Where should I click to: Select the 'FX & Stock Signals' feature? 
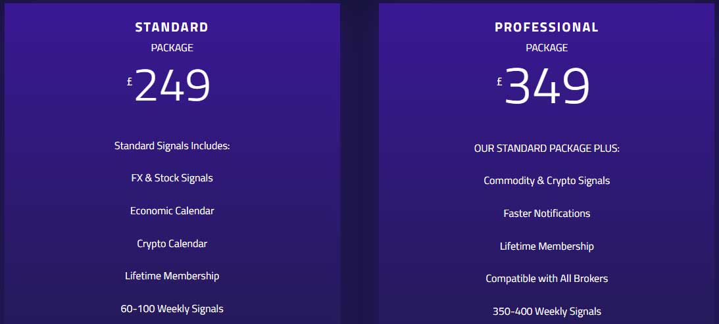(172, 178)
